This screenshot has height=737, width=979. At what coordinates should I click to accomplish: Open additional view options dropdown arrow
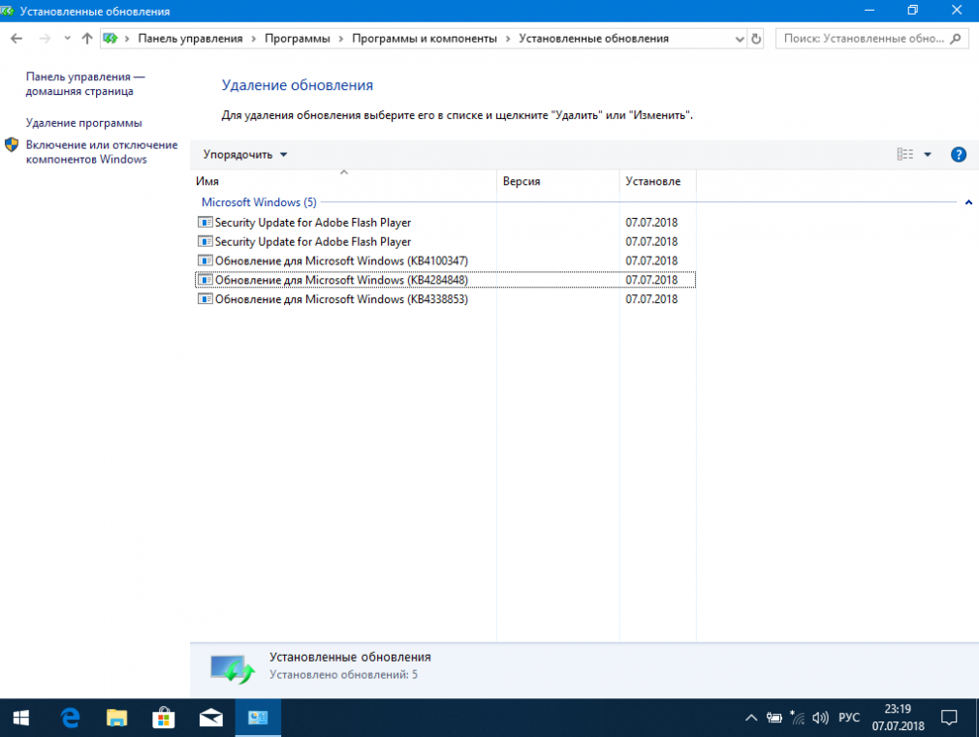[928, 155]
